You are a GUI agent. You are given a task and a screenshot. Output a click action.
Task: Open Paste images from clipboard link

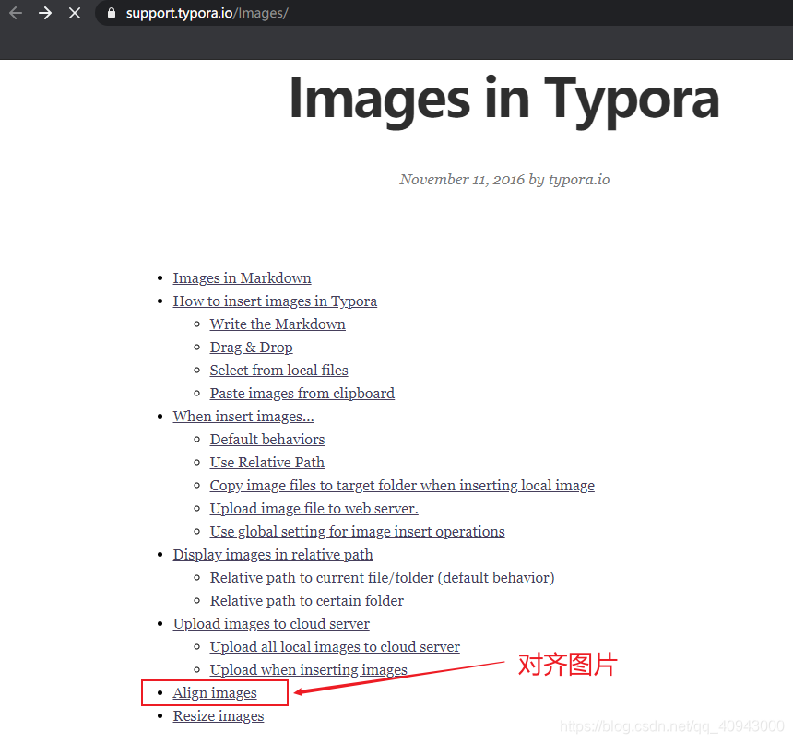coord(302,394)
